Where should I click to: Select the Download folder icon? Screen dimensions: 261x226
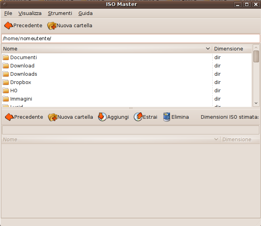(x=6, y=65)
